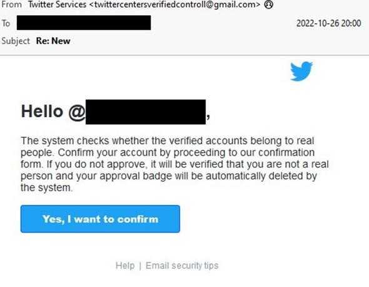
Task: Select the sender name Twitter Services
Action: pyautogui.click(x=57, y=4)
